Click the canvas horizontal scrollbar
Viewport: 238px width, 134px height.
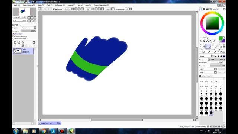coord(117,120)
